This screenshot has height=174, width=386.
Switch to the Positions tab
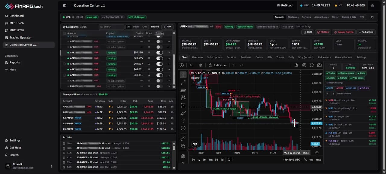click(x=246, y=57)
